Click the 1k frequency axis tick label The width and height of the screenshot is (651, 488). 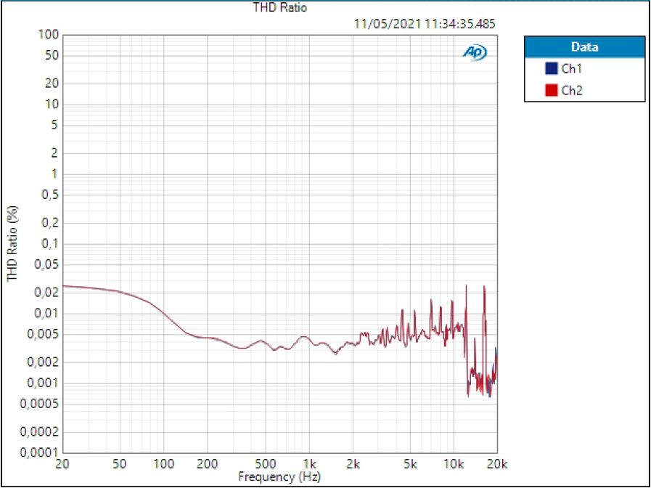(309, 463)
